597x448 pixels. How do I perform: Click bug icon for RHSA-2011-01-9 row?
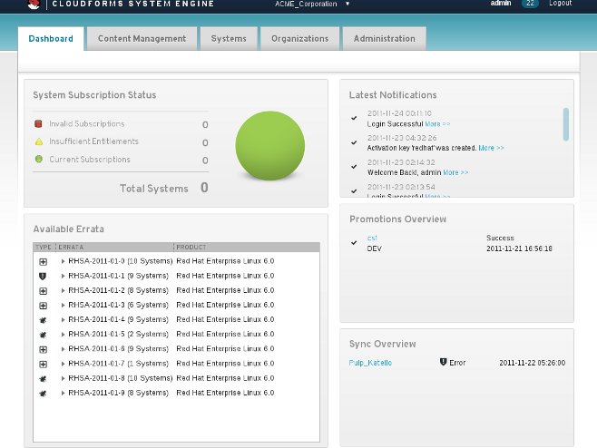[43, 394]
